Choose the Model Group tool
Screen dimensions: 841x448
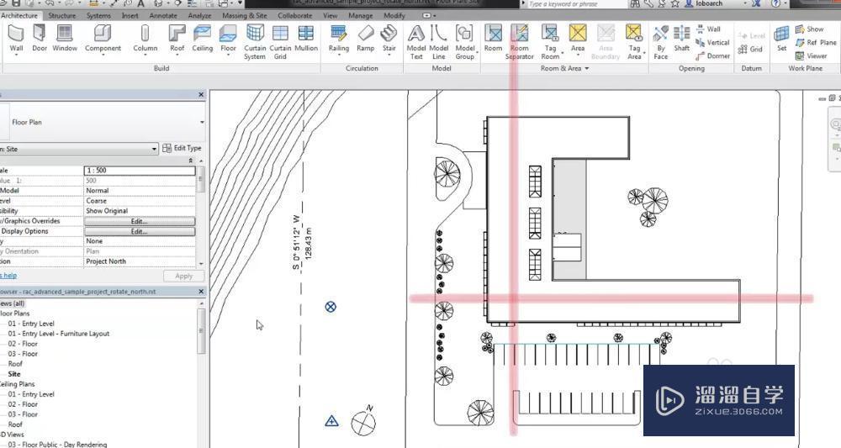464,42
